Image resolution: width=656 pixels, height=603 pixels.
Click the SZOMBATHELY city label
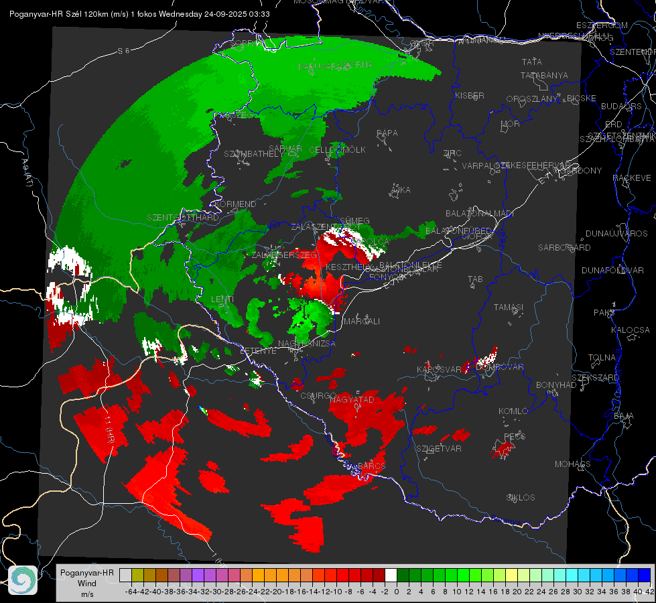coord(254,153)
